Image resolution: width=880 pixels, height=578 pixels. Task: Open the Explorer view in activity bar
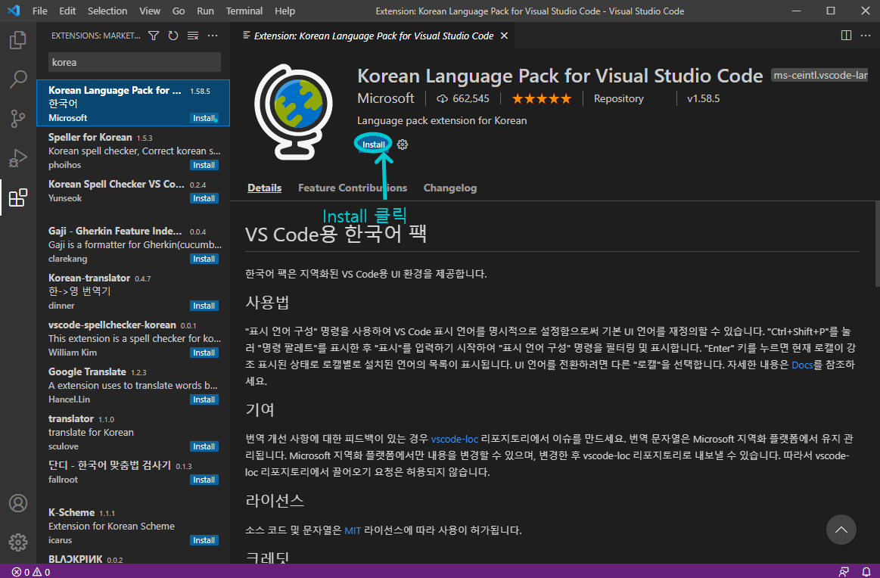point(18,40)
